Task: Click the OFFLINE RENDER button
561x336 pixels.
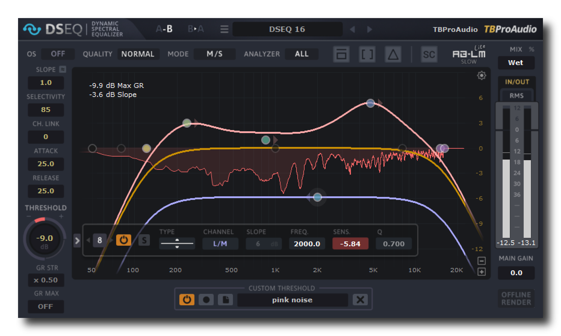Action: click(x=516, y=298)
